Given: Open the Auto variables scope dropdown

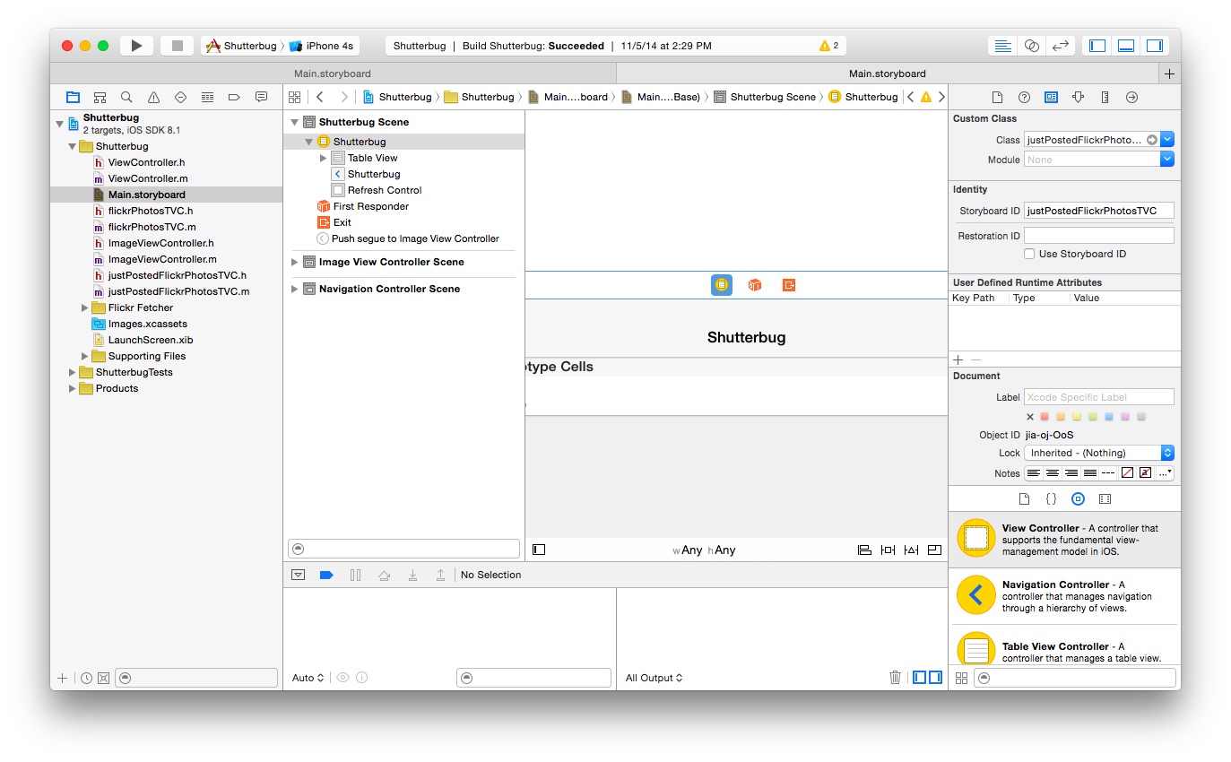Looking at the screenshot, I should 308,678.
